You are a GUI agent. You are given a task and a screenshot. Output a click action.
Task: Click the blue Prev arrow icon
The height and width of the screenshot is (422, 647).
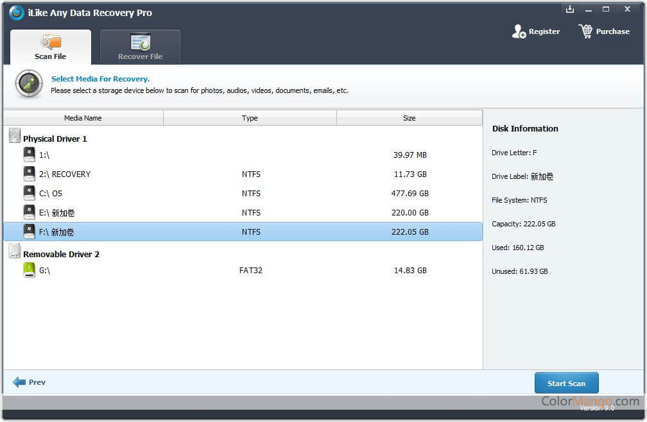point(19,382)
